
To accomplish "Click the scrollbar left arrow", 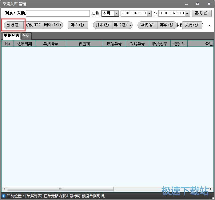I will pos(4,189).
